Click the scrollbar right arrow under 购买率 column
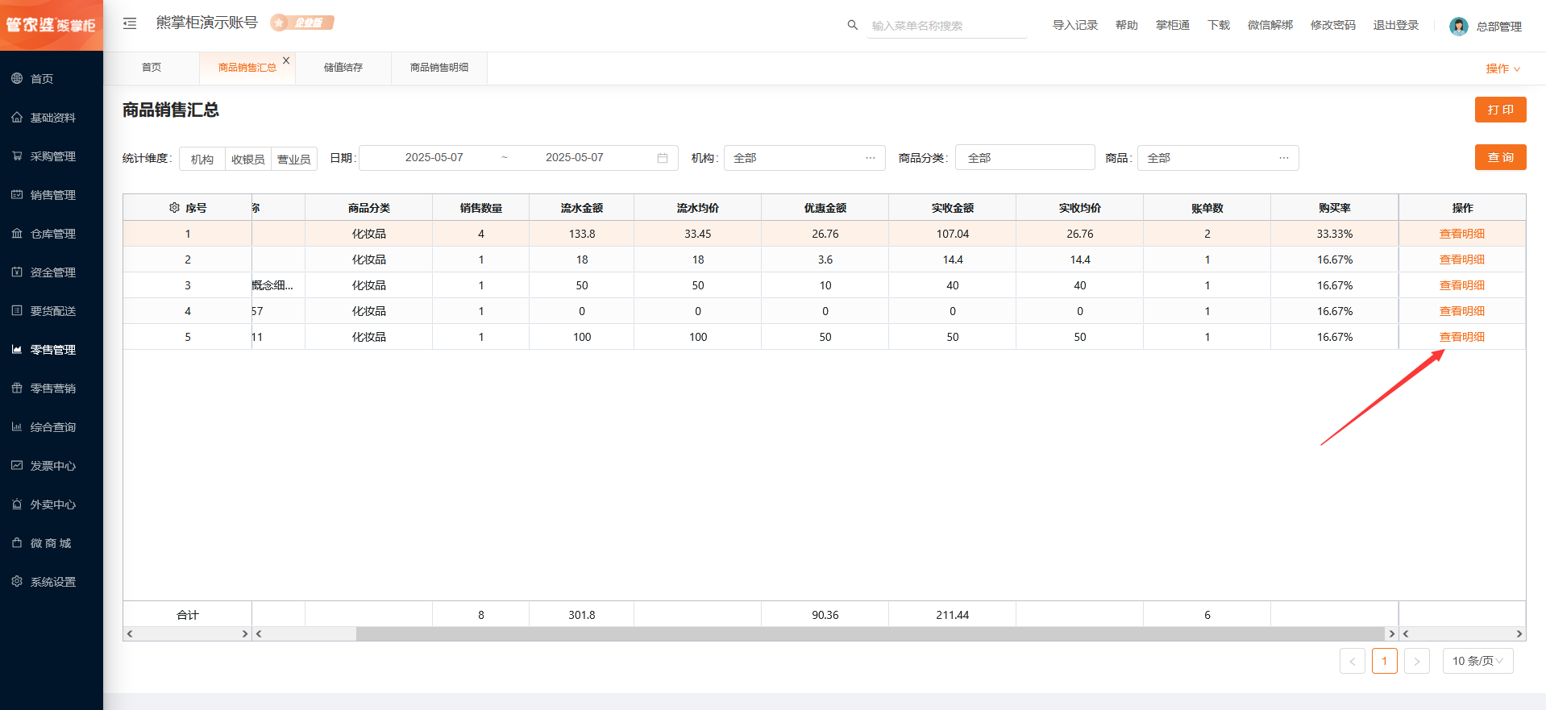The height and width of the screenshot is (710, 1546). tap(1391, 634)
